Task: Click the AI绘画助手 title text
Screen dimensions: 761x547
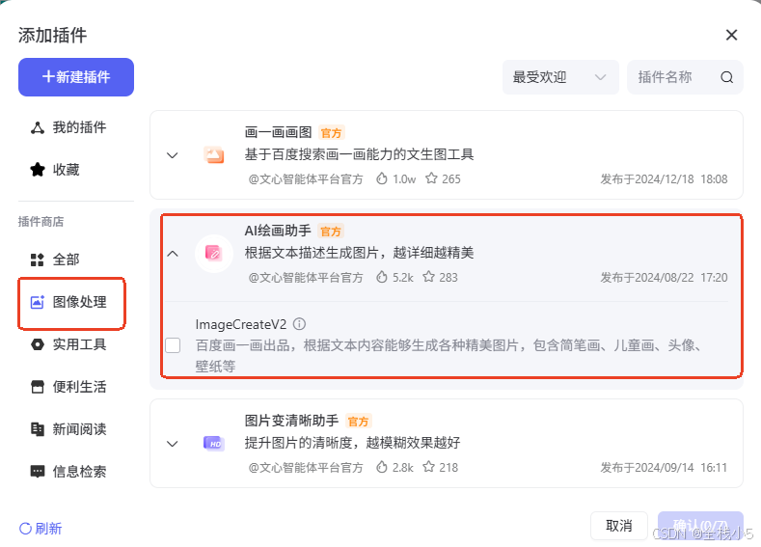Action: (278, 231)
